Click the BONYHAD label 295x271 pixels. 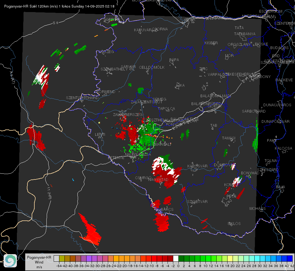coord(250,173)
